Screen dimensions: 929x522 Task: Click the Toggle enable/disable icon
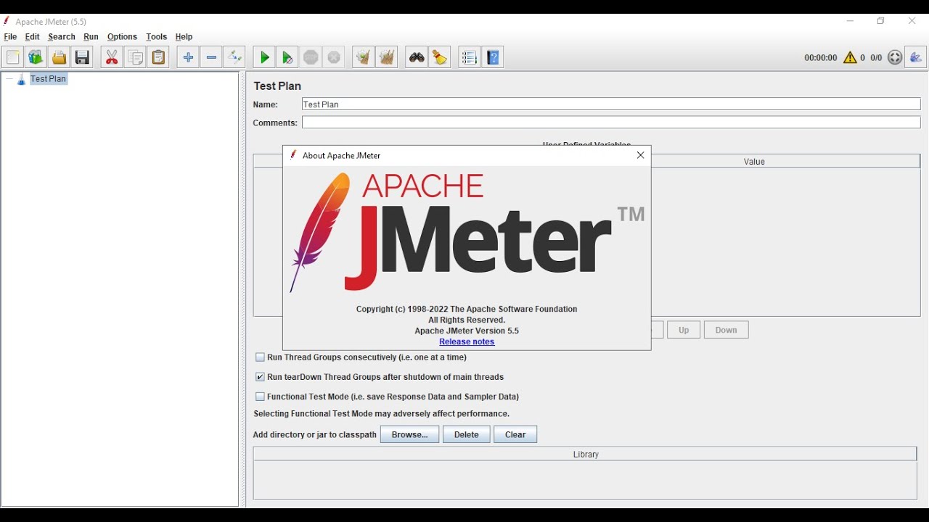click(x=234, y=57)
